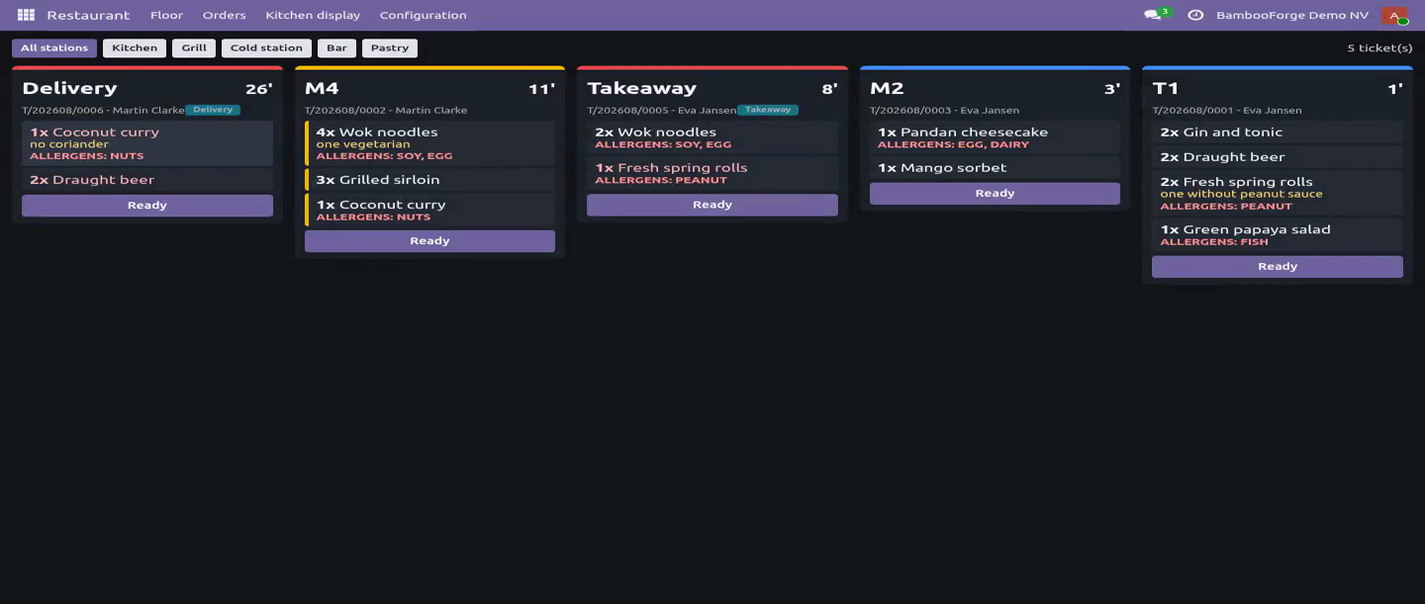Click the Restaurant app title
Screen dimensions: 1425x604
88,15
